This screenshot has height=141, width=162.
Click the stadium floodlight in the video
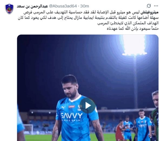pyautogui.click(x=134, y=45)
